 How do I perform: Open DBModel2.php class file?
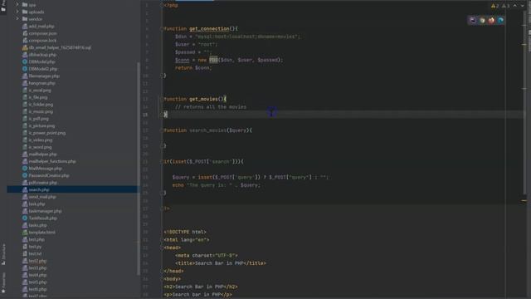pos(42,69)
